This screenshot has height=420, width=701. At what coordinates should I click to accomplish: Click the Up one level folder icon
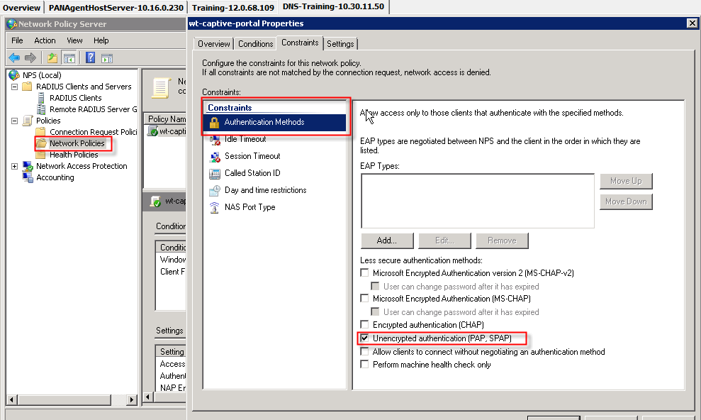[52, 57]
